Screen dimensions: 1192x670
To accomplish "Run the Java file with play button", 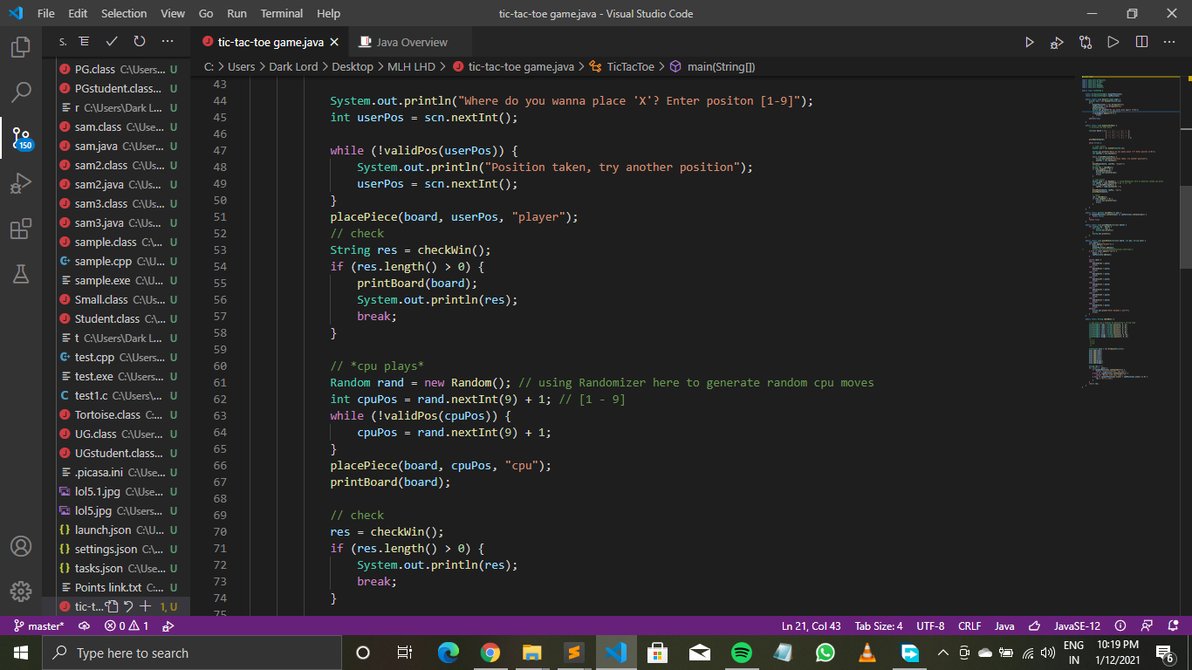I will (x=1030, y=42).
